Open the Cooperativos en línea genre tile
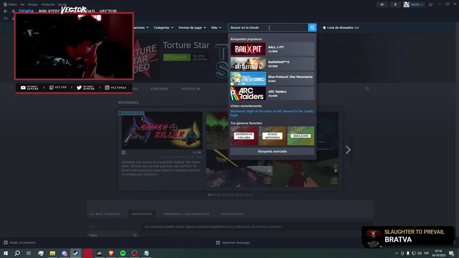 [244, 136]
